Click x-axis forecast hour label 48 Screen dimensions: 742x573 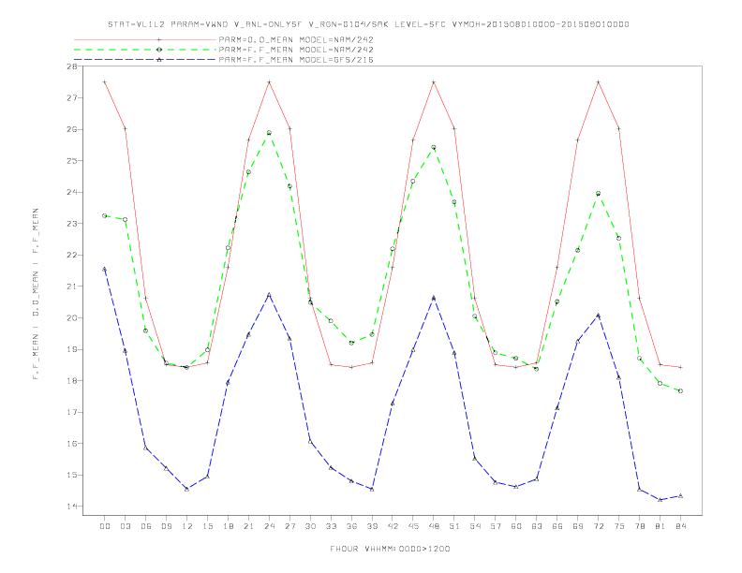(434, 526)
